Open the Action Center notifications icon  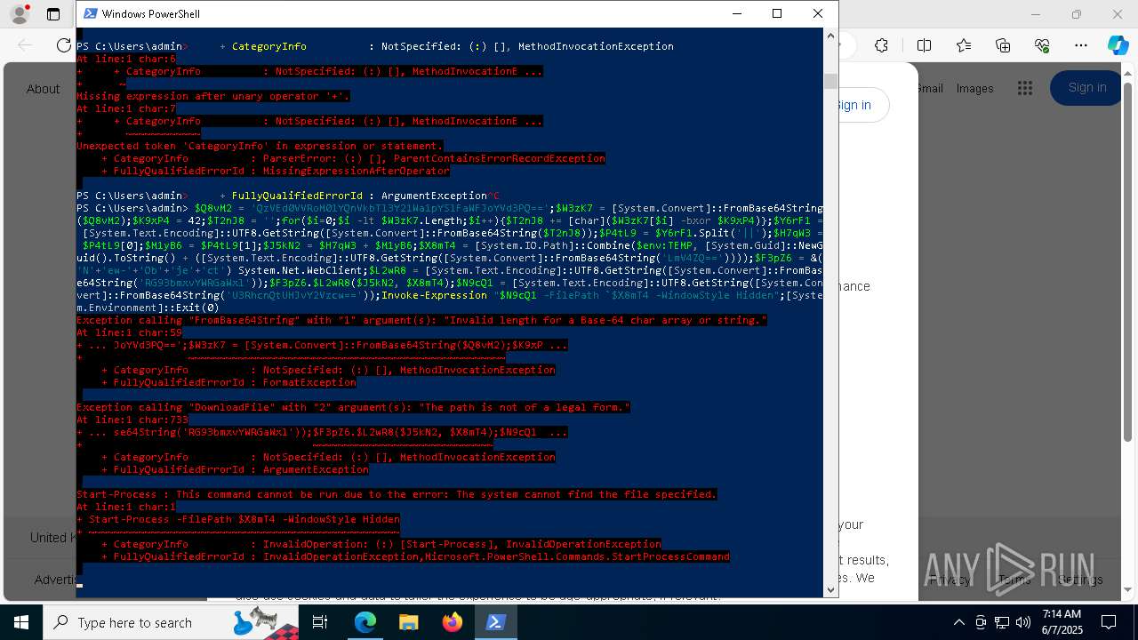[1109, 622]
